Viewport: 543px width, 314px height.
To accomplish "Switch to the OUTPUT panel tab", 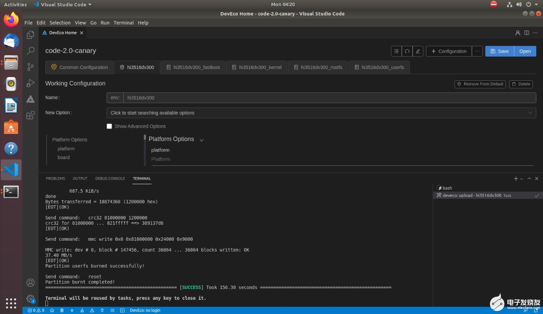I will click(80, 178).
